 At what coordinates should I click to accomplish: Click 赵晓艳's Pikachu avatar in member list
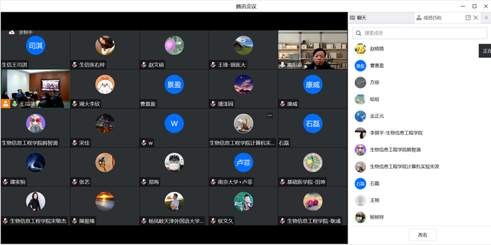click(361, 49)
